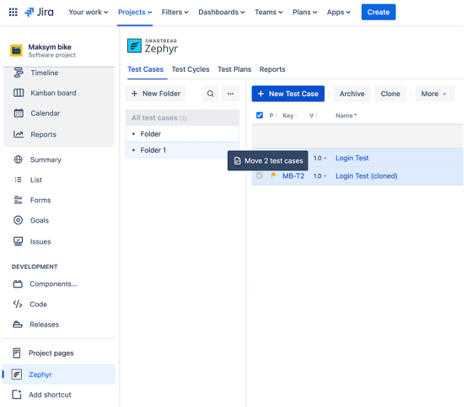Open Code under Development section
464x407 pixels.
click(38, 304)
